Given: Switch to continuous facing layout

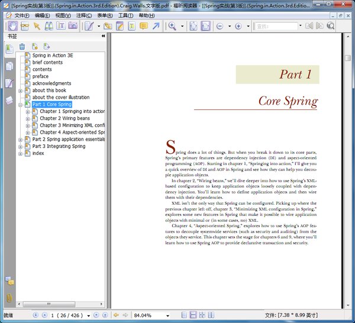Looking at the screenshot, I should [202, 315].
